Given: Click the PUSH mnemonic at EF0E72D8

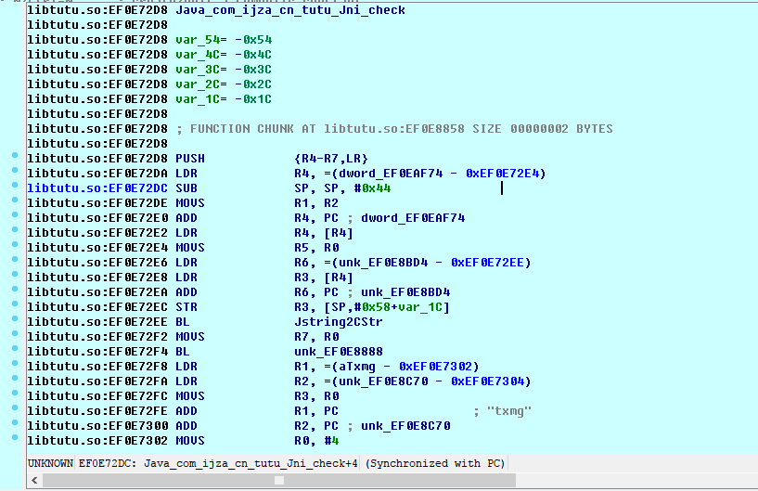Looking at the screenshot, I should click(x=190, y=159).
